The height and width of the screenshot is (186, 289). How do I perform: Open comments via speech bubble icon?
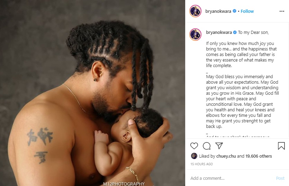pos(207,146)
